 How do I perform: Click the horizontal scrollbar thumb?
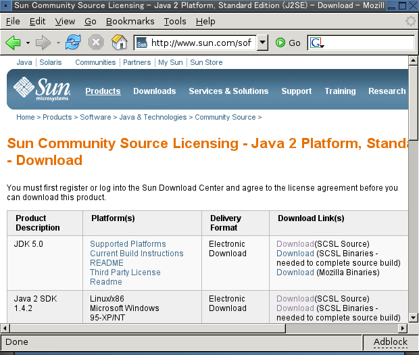[148, 328]
